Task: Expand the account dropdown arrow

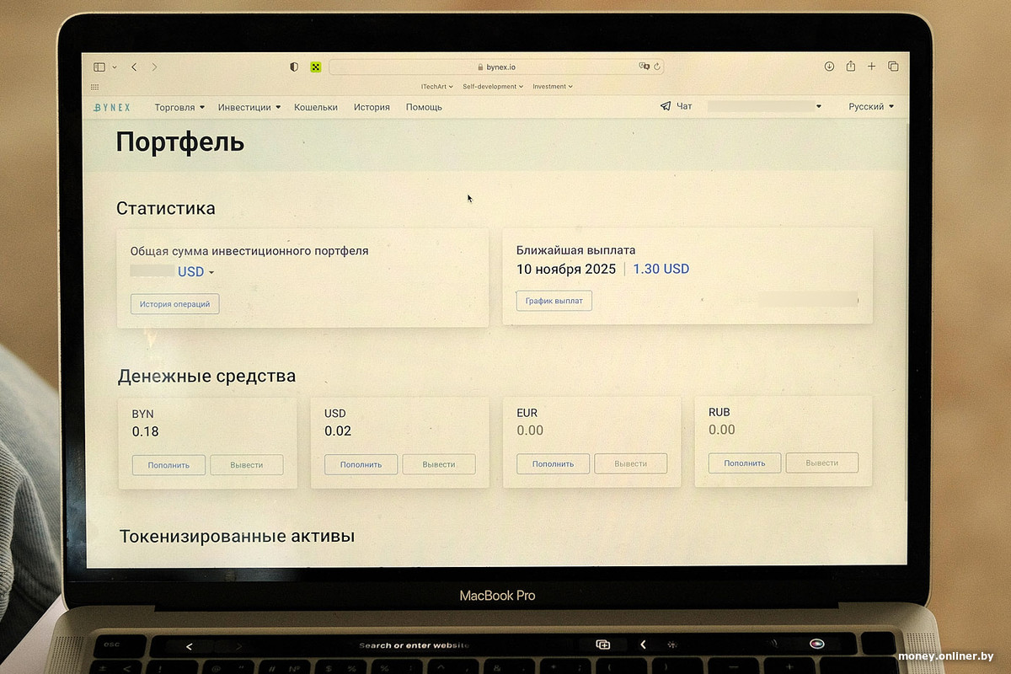Action: 819,107
